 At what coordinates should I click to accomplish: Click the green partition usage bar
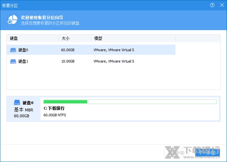tap(65, 102)
